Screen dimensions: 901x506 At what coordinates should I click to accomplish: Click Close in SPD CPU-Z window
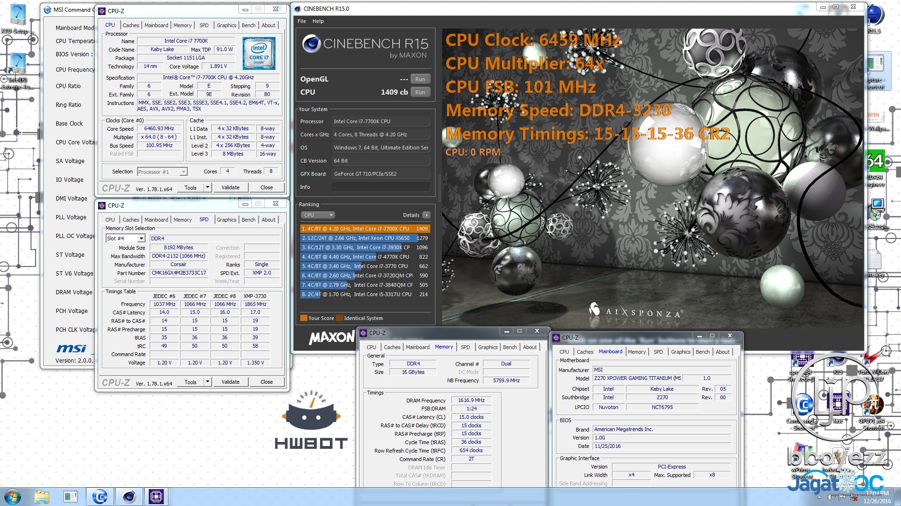pos(267,382)
